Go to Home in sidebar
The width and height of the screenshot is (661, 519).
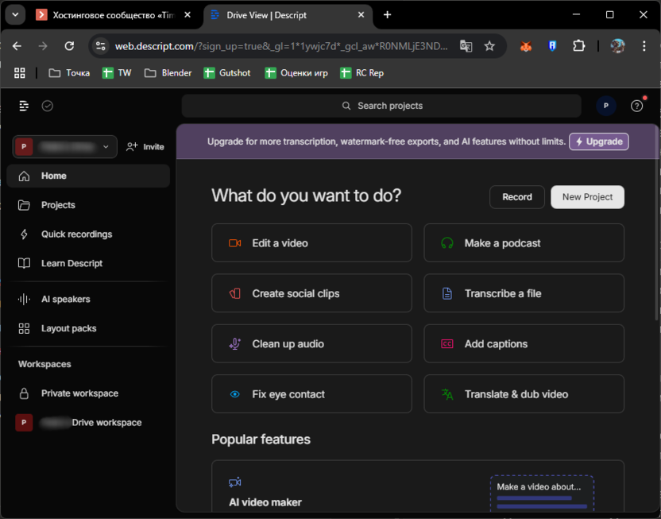88,176
